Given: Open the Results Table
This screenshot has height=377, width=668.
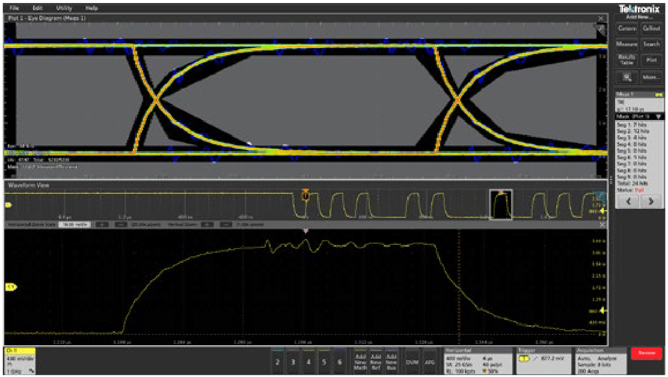Looking at the screenshot, I should point(627,60).
